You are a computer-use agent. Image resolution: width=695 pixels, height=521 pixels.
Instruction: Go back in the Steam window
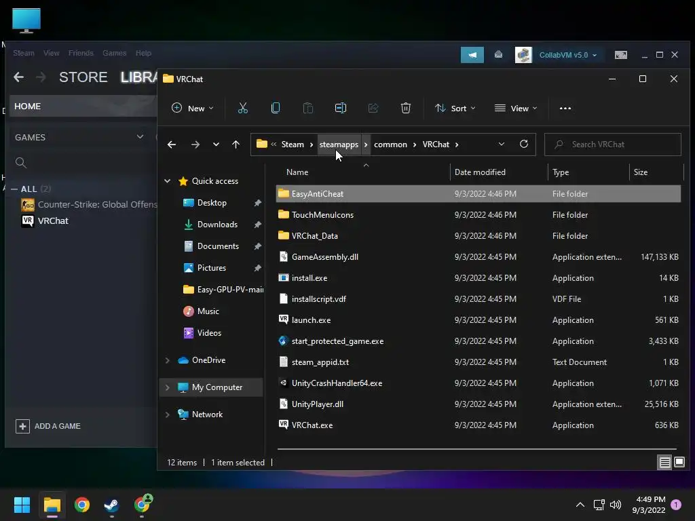click(18, 77)
